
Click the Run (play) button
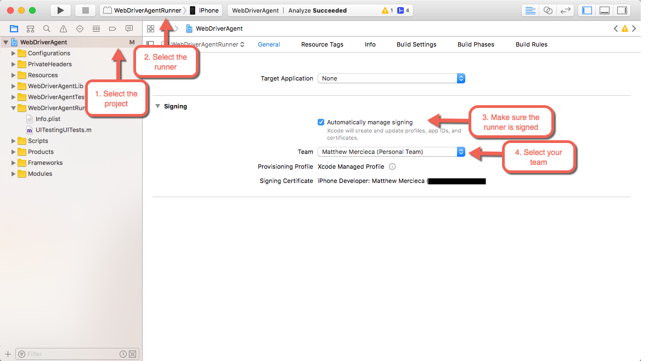(x=61, y=10)
